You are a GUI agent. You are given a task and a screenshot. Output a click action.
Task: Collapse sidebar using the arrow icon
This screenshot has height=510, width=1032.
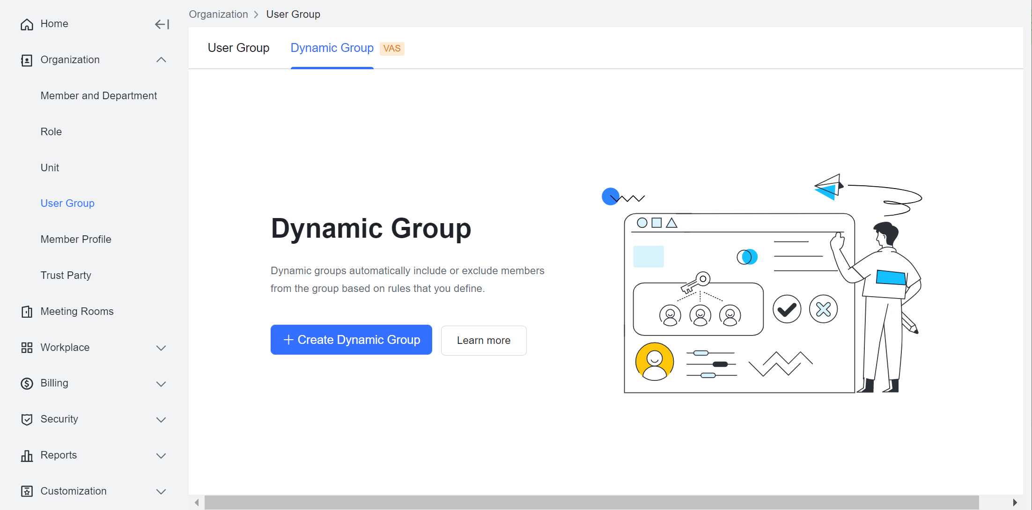coord(162,24)
